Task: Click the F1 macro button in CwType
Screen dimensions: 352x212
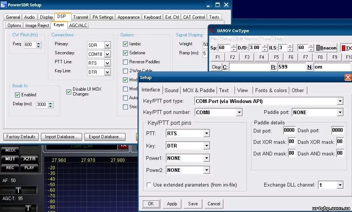Action: 217,57
